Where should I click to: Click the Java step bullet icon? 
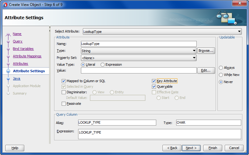(x=8, y=79)
